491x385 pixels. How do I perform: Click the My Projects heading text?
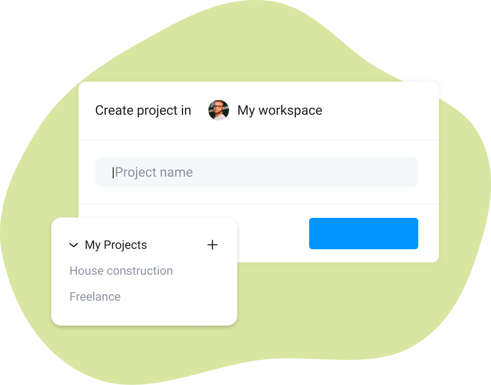pos(116,245)
